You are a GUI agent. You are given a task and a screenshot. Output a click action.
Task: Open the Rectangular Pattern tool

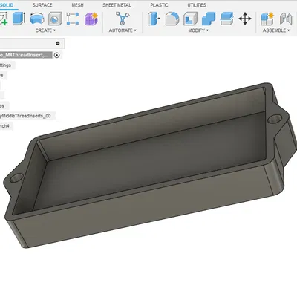point(73,19)
